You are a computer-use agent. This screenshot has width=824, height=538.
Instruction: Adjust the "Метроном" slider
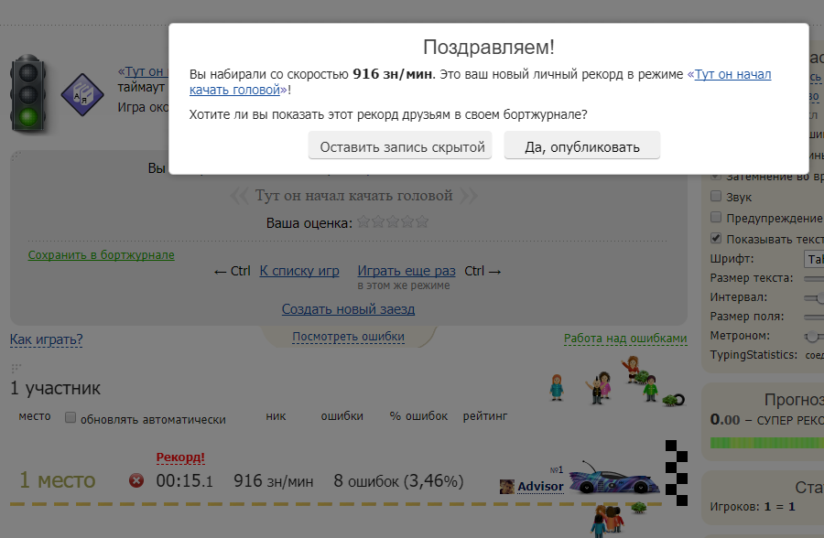[x=814, y=337]
